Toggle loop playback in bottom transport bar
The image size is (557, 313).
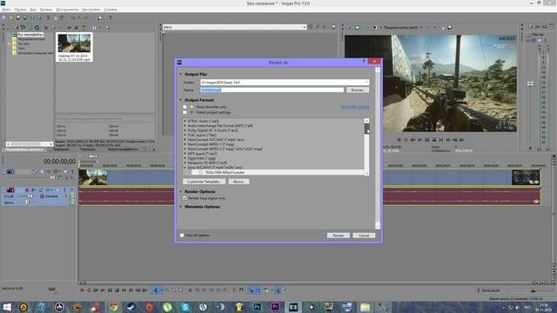click(x=89, y=290)
